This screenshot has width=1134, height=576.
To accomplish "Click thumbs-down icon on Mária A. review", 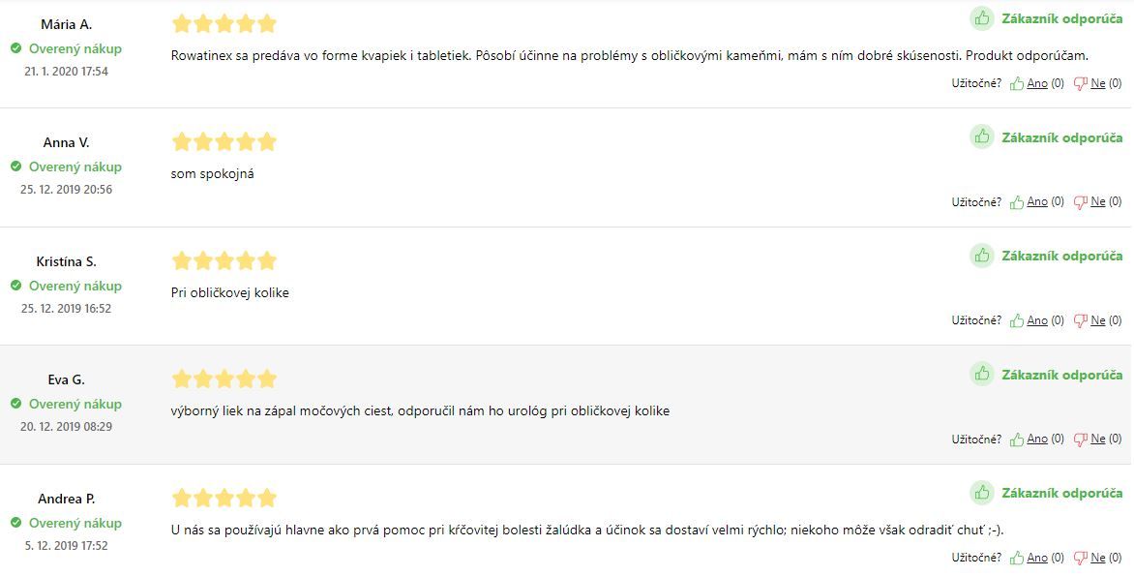I will click(x=1081, y=84).
